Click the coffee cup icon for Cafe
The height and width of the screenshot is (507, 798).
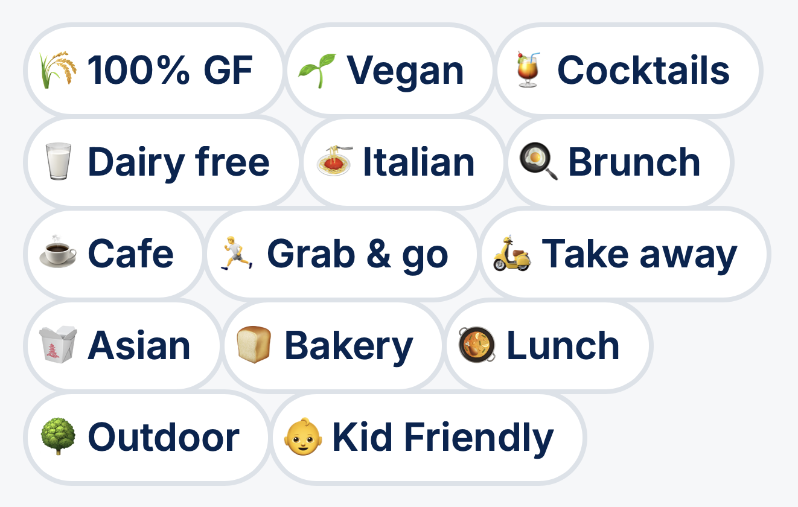coord(58,253)
